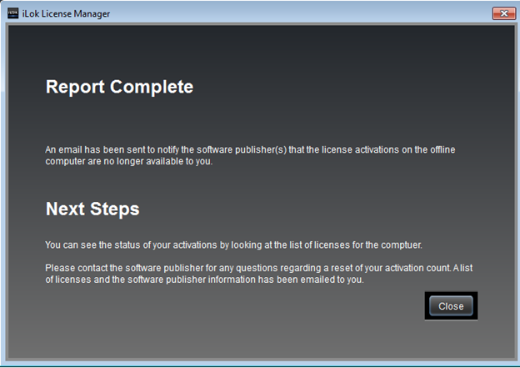The height and width of the screenshot is (368, 520).
Task: Click the "Report Complete" heading
Action: click(x=119, y=87)
